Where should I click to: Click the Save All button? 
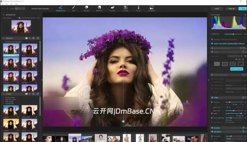(231, 9)
